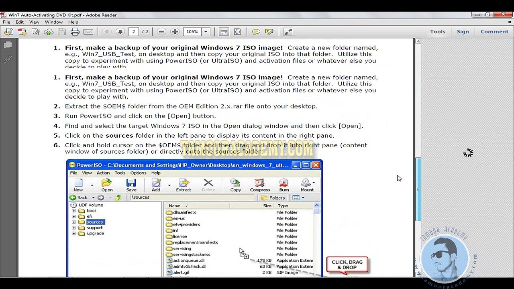Click Open icon in PowerISO screenshot
This screenshot has width=514, height=289.
pos(107,185)
